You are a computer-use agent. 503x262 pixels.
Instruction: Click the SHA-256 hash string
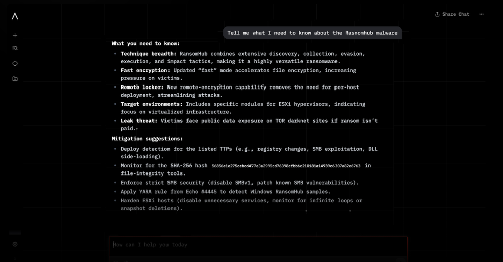pyautogui.click(x=286, y=166)
